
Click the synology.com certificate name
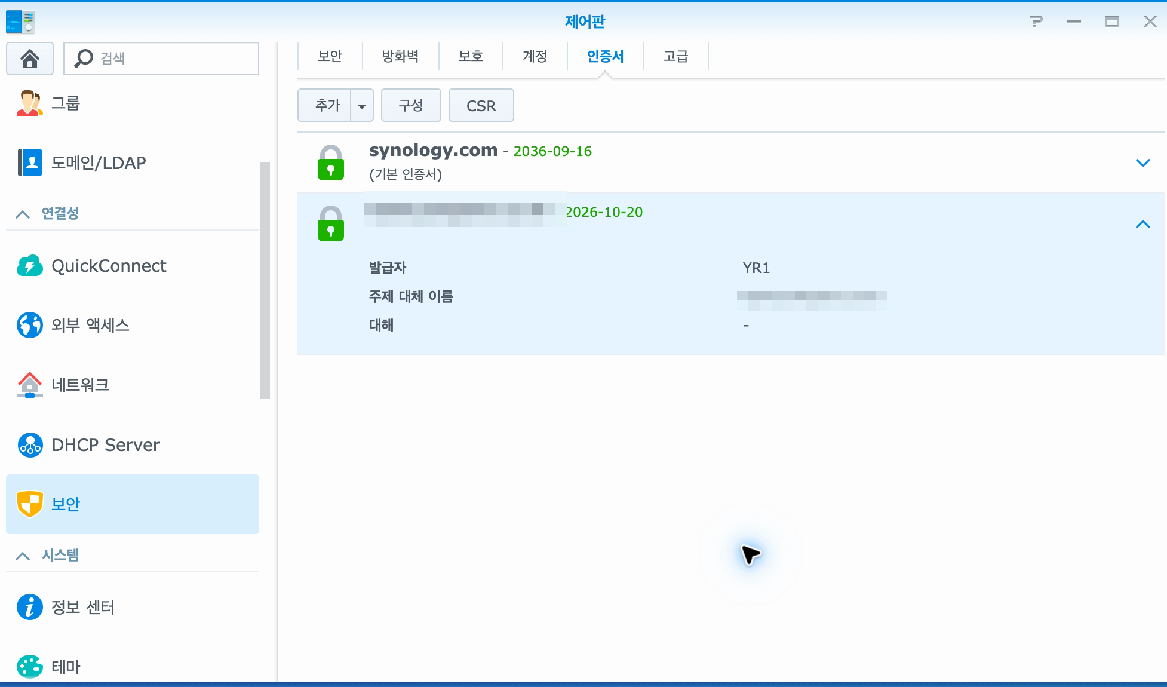point(433,151)
